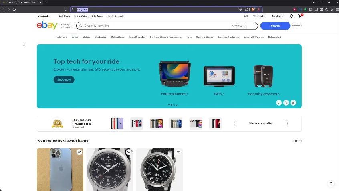Go back in browser history

[4, 10]
